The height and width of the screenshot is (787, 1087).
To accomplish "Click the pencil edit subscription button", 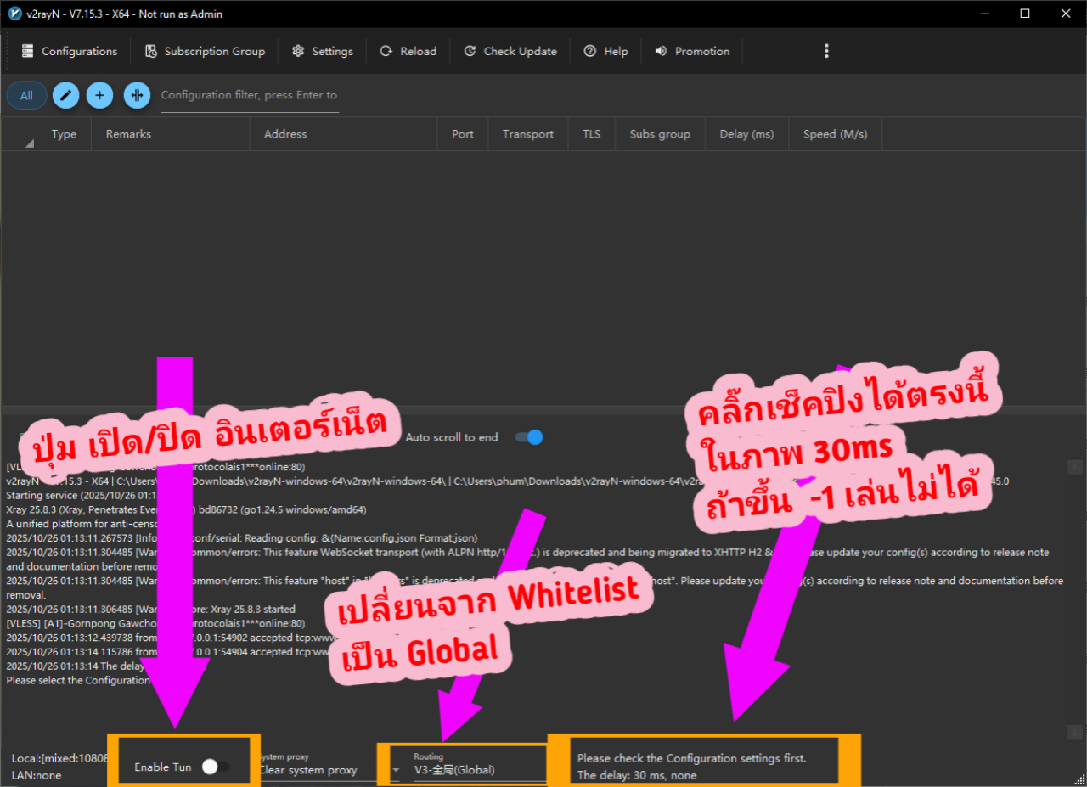I will click(65, 95).
